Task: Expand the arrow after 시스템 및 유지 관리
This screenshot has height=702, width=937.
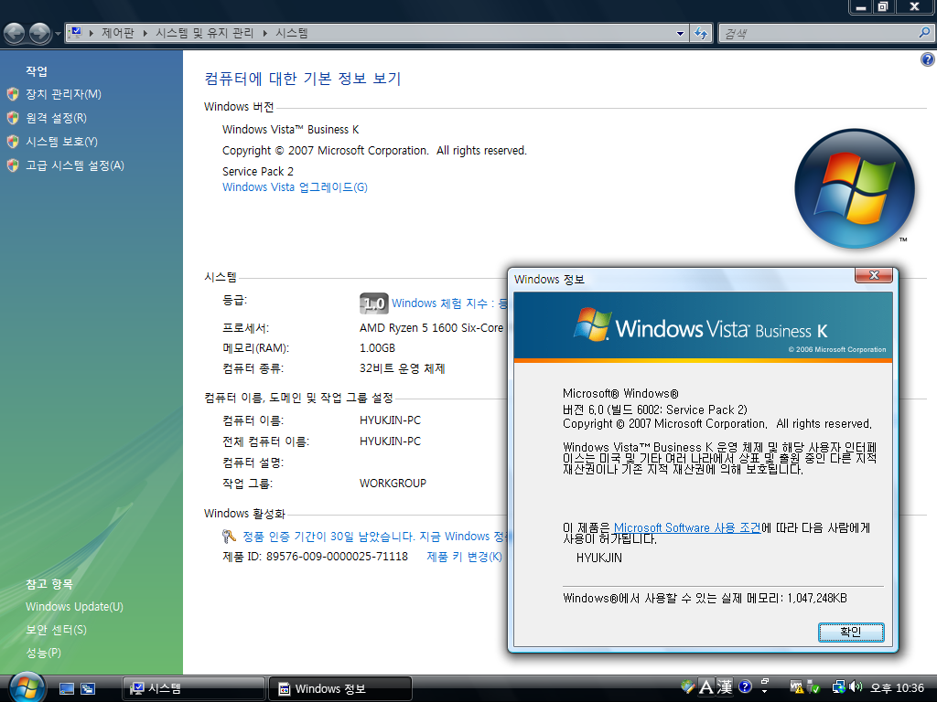Action: [264, 33]
